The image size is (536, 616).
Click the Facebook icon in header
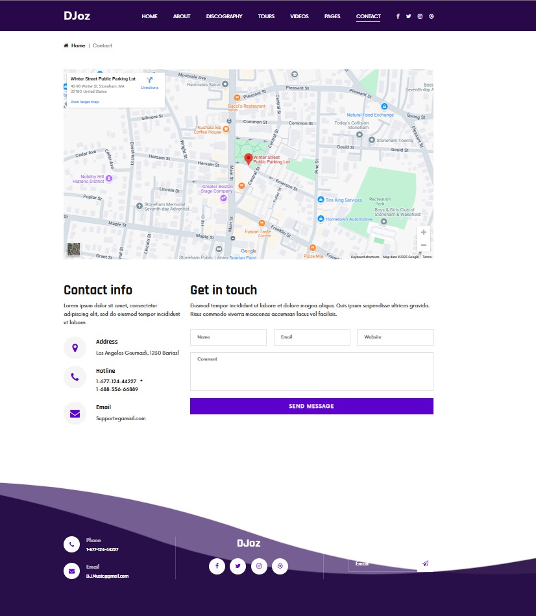398,16
